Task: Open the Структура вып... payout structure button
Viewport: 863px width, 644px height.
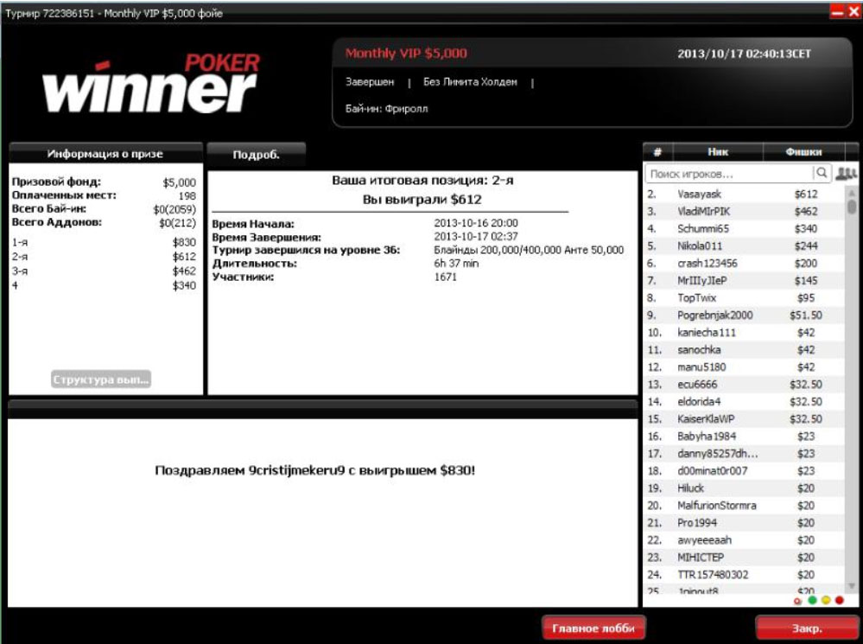Action: point(101,379)
